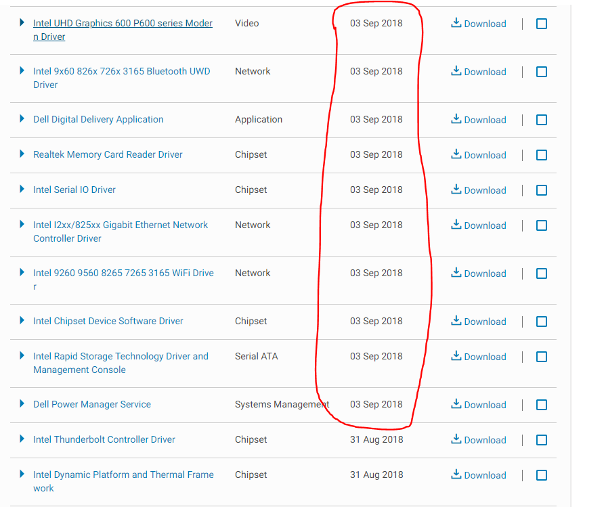Select checkbox for Intel Thunderbolt Controller Driver
Image resolution: width=606 pixels, height=507 pixels.
542,440
